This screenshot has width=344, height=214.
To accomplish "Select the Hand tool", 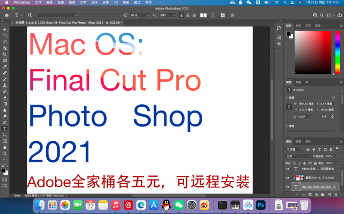I will coord(5,147).
